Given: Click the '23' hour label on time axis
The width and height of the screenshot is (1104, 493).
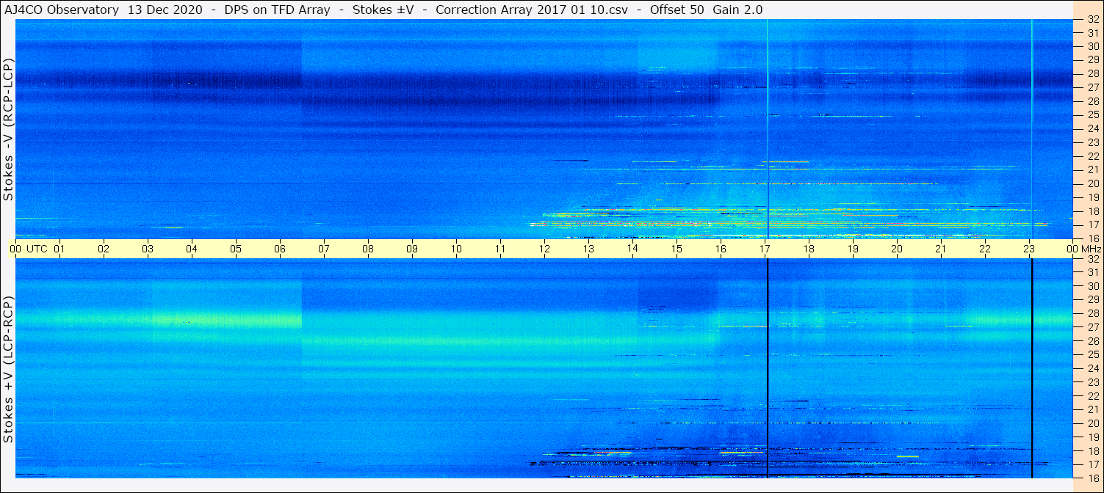Looking at the screenshot, I should (x=1029, y=249).
